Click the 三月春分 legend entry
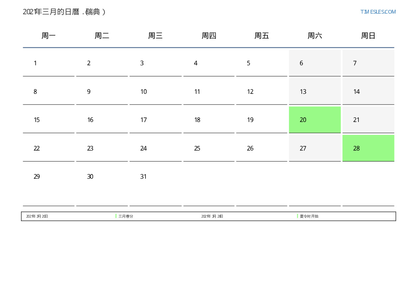Image resolution: width=417 pixels, height=295 pixels. (126, 216)
